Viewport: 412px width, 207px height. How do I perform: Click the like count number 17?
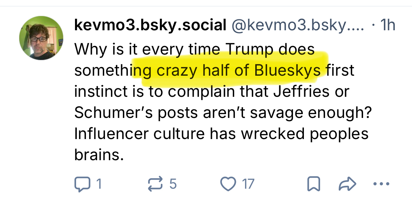248,183
